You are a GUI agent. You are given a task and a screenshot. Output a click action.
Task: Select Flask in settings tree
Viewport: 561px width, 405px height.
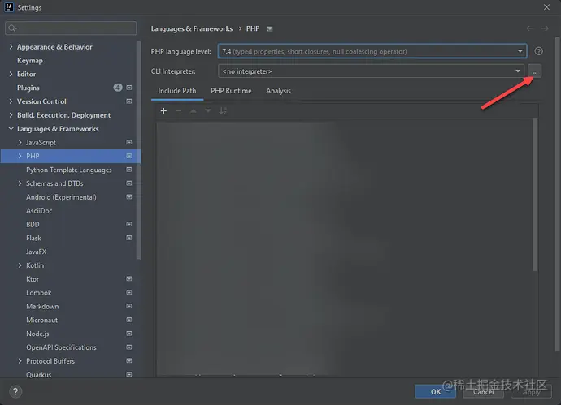(x=33, y=239)
